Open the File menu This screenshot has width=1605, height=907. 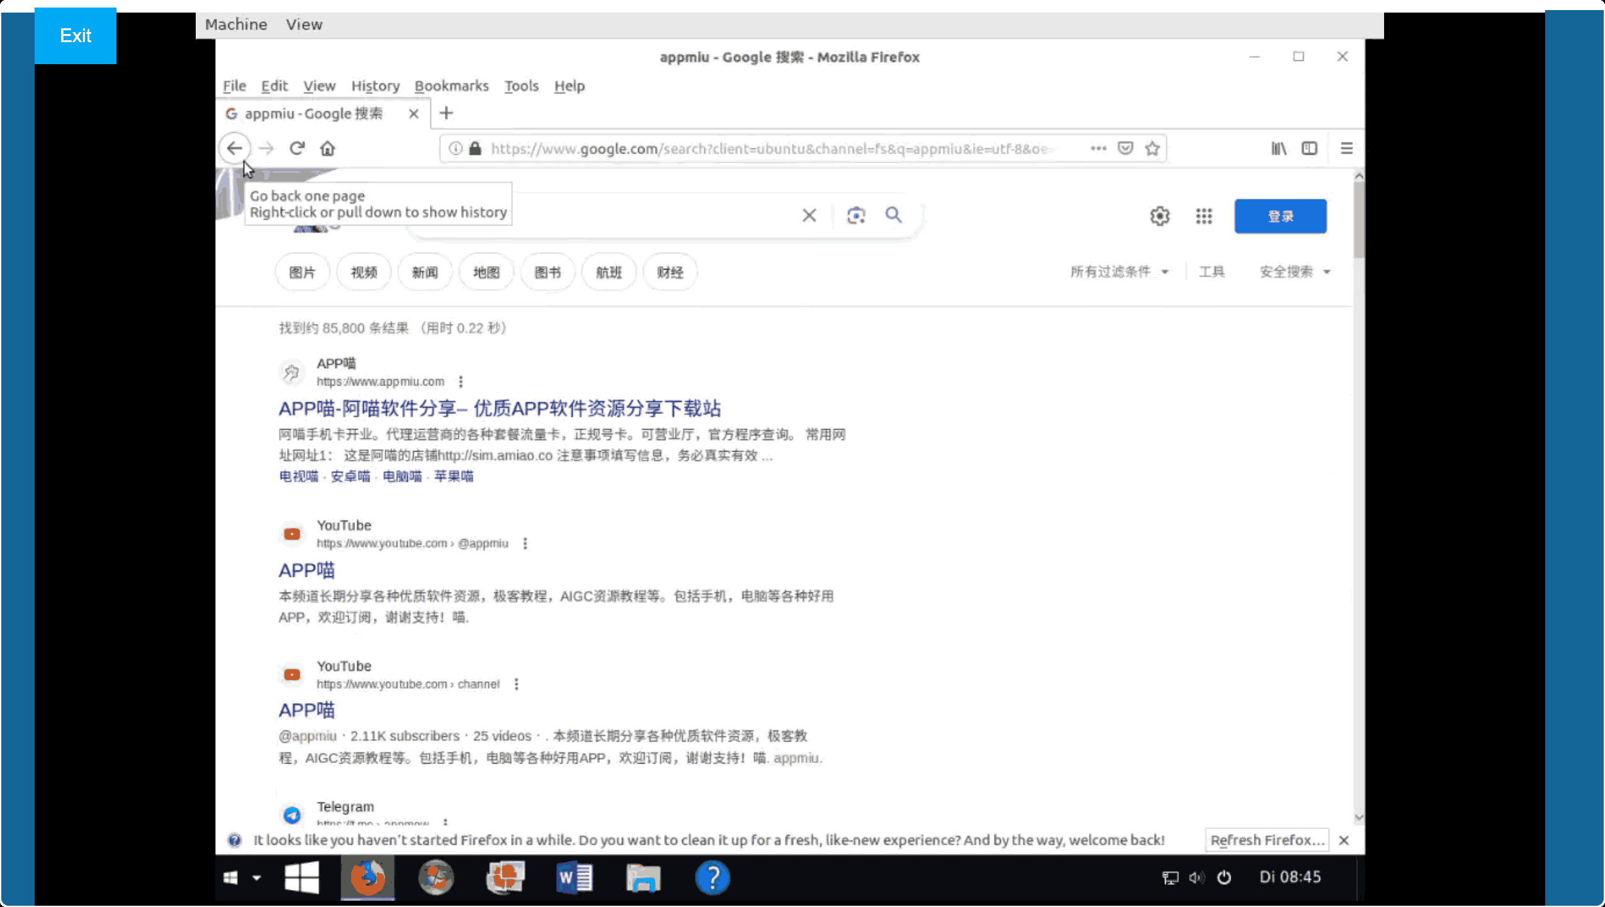pyautogui.click(x=234, y=86)
